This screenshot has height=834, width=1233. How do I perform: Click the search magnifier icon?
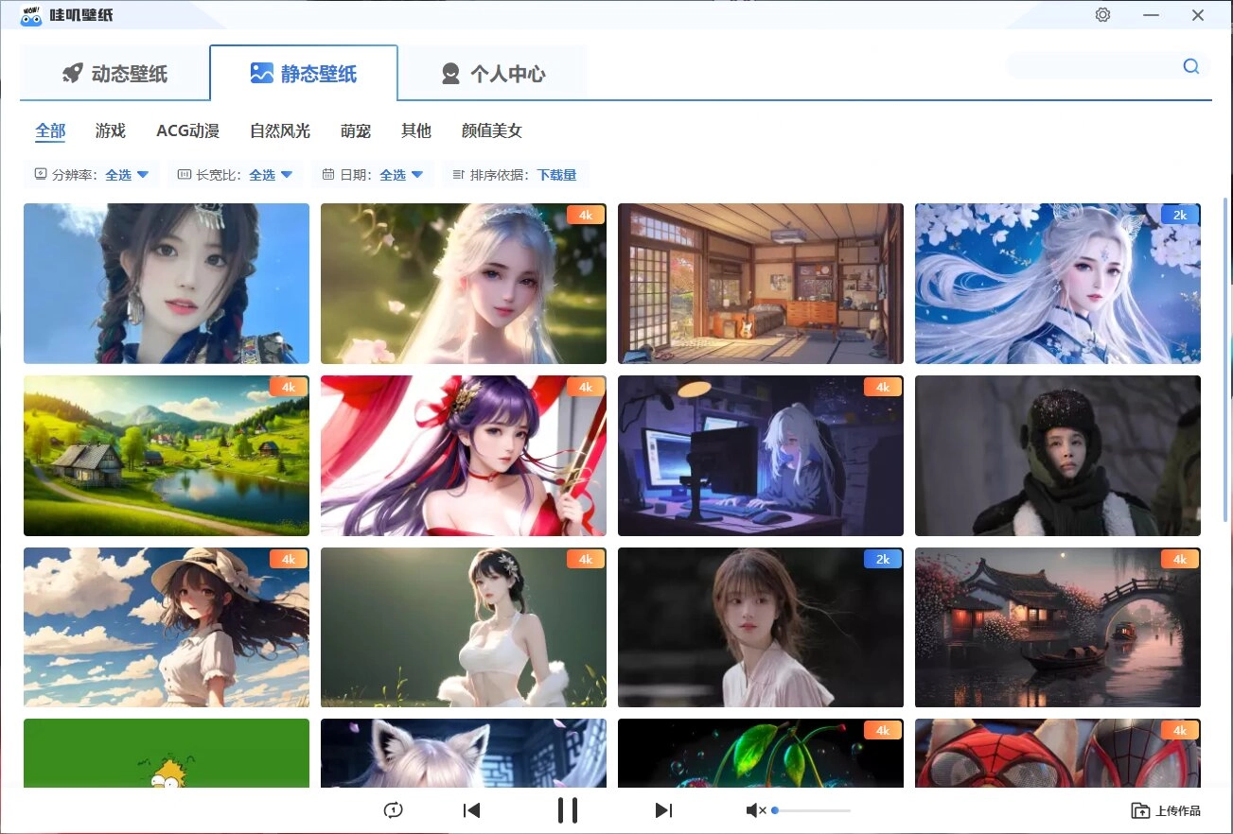point(1190,65)
